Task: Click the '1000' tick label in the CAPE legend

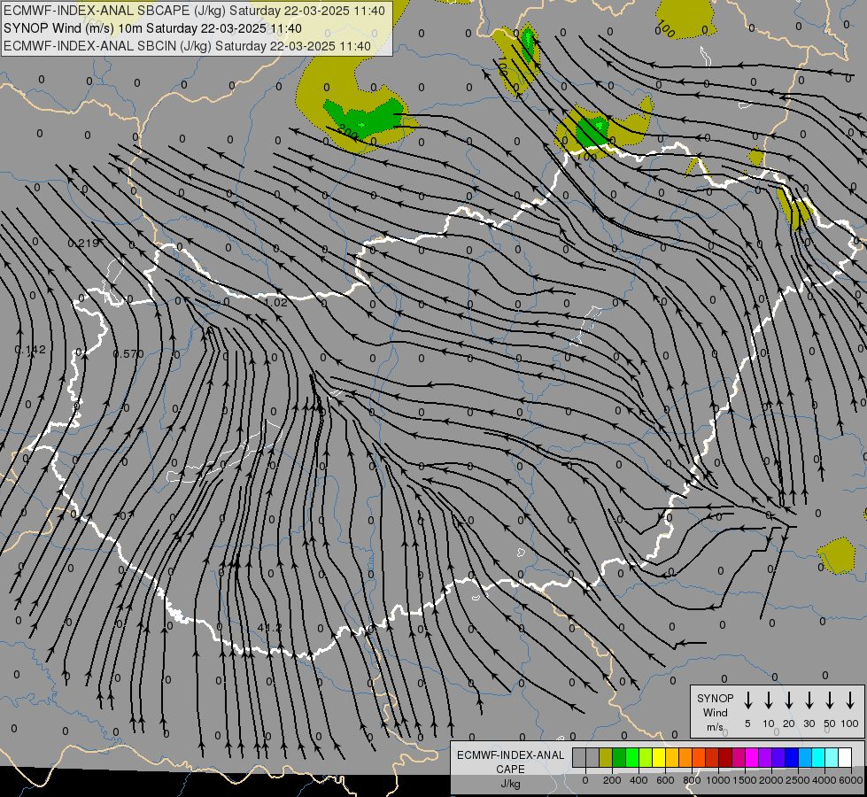Action: tap(718, 780)
